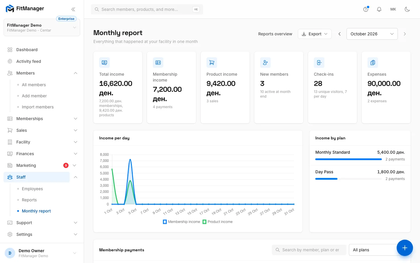Expand the Sales menu chevron

point(76,130)
